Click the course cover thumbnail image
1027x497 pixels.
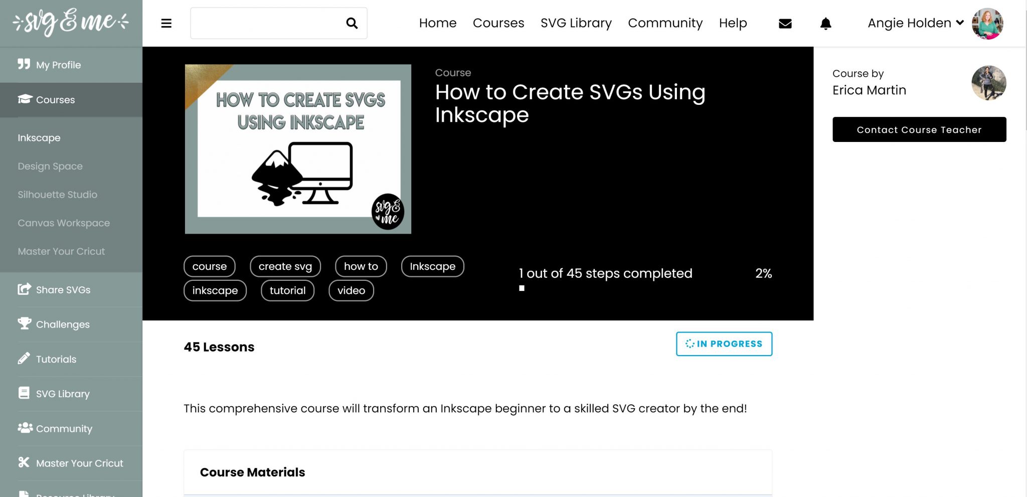[x=298, y=149]
